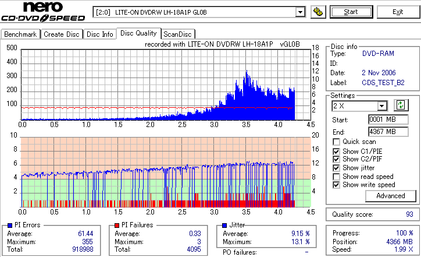Viewport: 421px width, 257px height.
Task: Click the PI Failures and jitter graph
Action: (x=166, y=172)
